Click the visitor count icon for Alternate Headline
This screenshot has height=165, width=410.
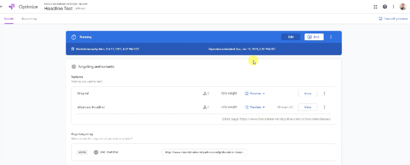point(205,107)
